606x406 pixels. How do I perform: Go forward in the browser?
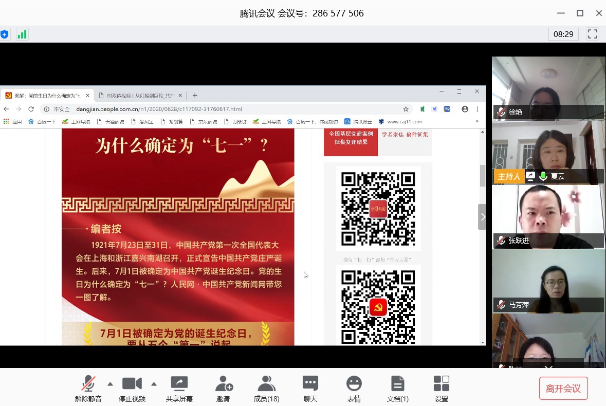coord(19,109)
